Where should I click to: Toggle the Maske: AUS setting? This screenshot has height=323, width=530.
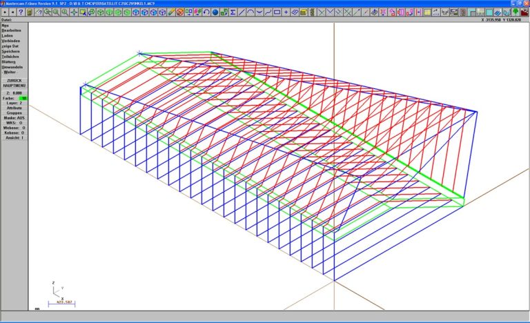(x=14, y=118)
